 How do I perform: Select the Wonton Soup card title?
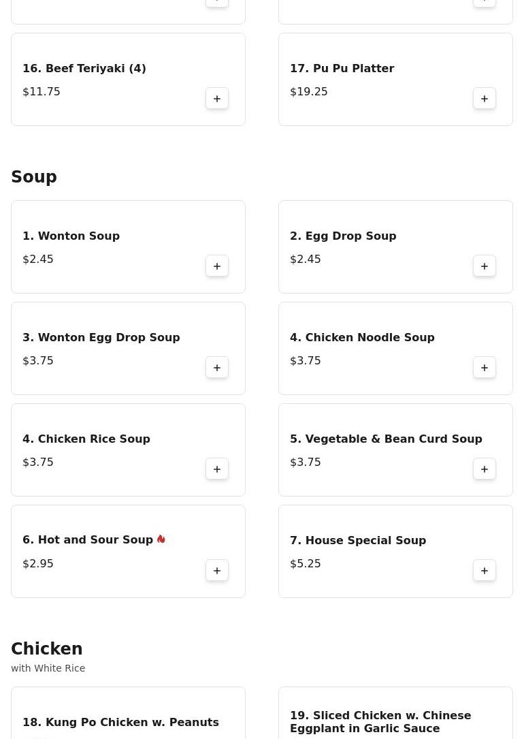click(x=71, y=236)
